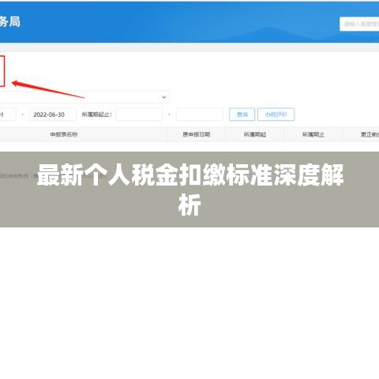The width and height of the screenshot is (379, 379).
Task: Click the 务局 site title in header
Action: pyautogui.click(x=10, y=21)
